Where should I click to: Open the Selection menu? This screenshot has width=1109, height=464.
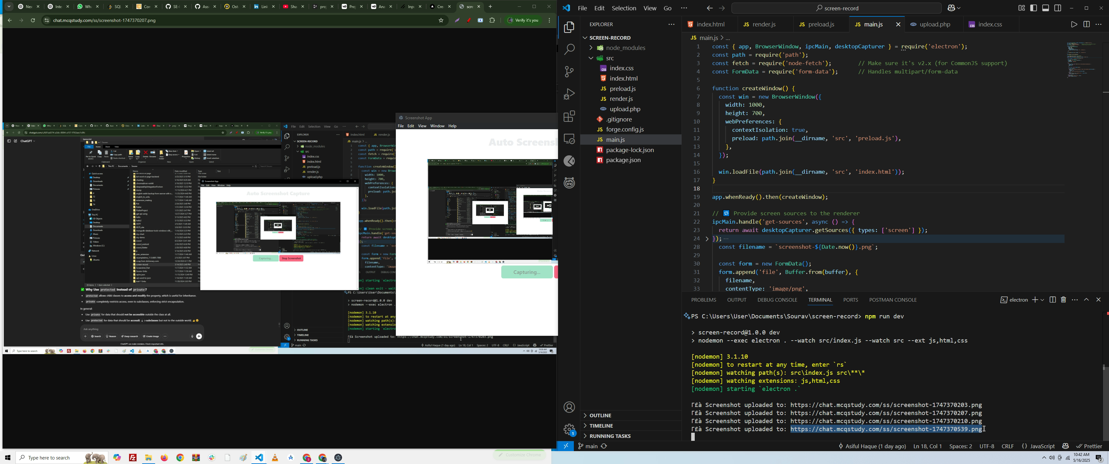point(624,8)
